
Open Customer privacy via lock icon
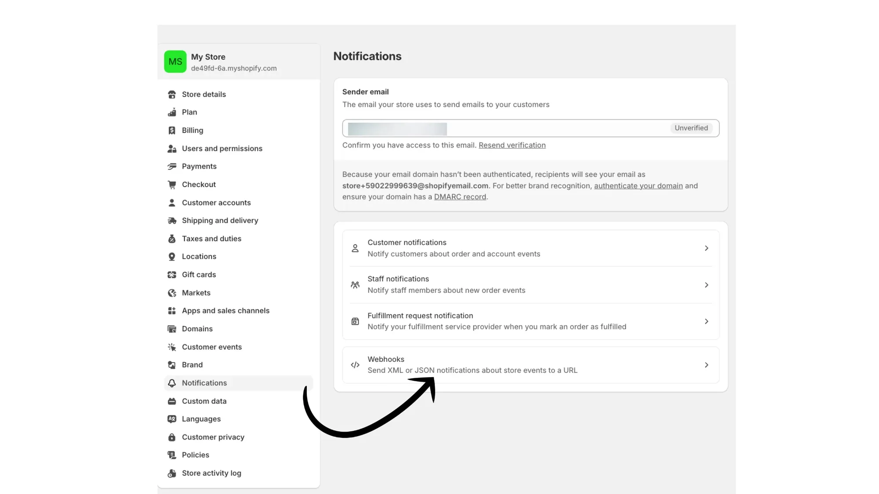coord(172,437)
